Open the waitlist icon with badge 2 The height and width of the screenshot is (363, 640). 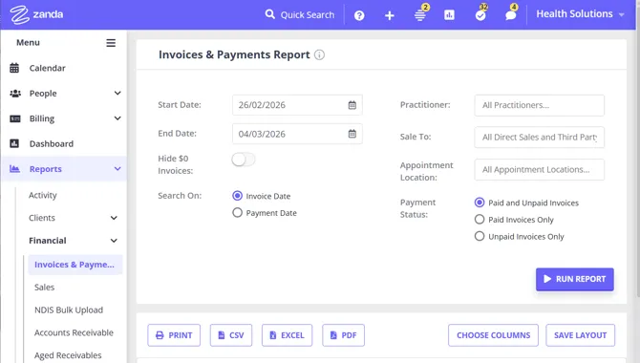tap(420, 15)
